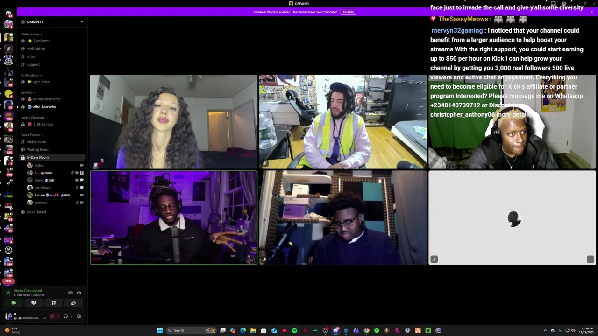Open File Explorer from the taskbar

(x=253, y=330)
